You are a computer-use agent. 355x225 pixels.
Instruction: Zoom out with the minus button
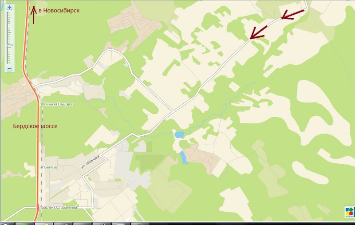pos(9,68)
